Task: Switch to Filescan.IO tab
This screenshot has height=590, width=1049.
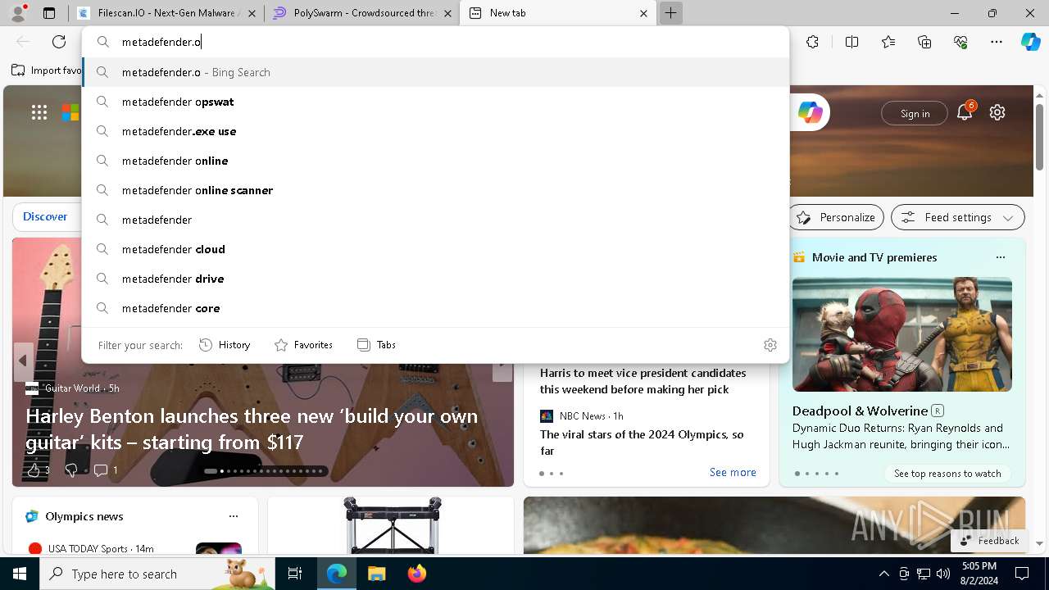Action: [168, 13]
